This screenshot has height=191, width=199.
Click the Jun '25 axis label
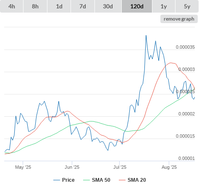(72, 167)
